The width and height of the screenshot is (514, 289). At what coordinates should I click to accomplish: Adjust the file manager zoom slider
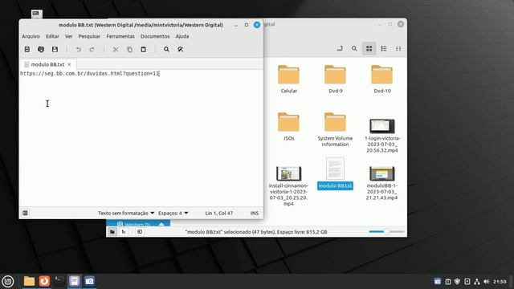click(x=386, y=232)
